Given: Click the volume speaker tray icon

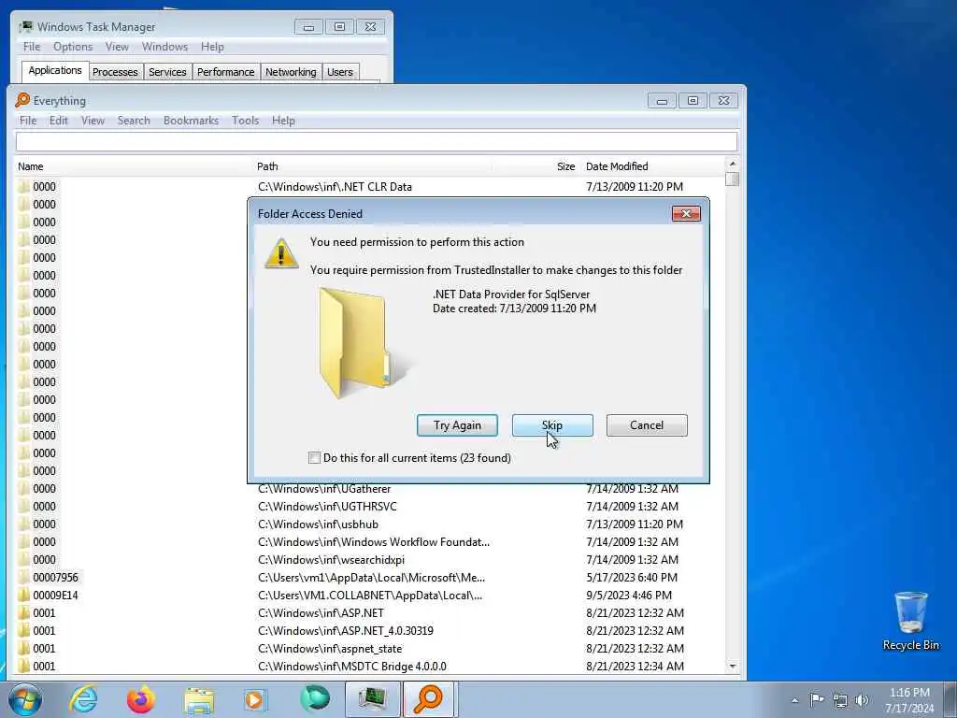Looking at the screenshot, I should pyautogui.click(x=862, y=700).
